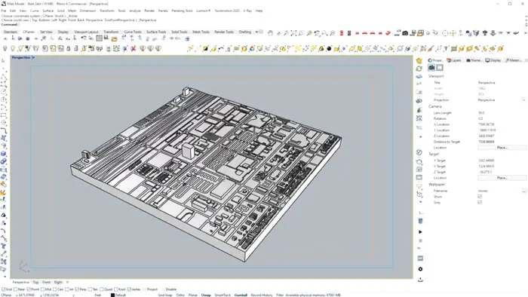The image size is (528, 297).
Task: Toggle the End osnap checkbox
Action: 3,289
